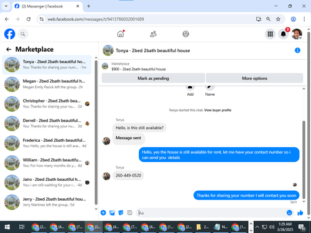Viewport: 311px width, 233px height.
Task: Click the Name edit pencil icon
Action: (x=210, y=87)
